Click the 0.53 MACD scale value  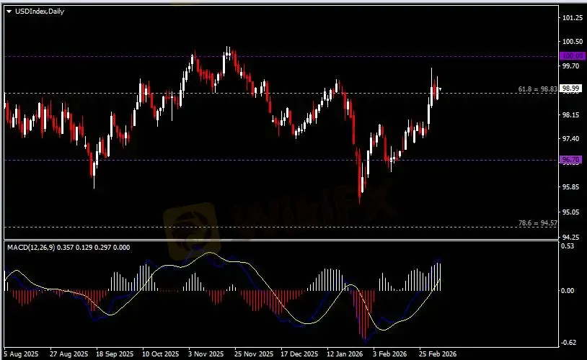[569, 247]
